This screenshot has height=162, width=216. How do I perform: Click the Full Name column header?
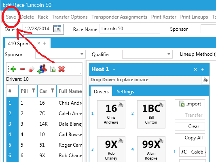(x=70, y=91)
